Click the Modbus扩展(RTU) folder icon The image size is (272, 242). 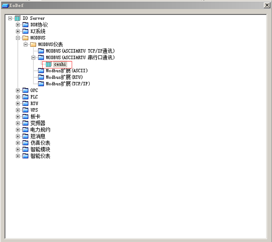pyautogui.click(x=41, y=77)
